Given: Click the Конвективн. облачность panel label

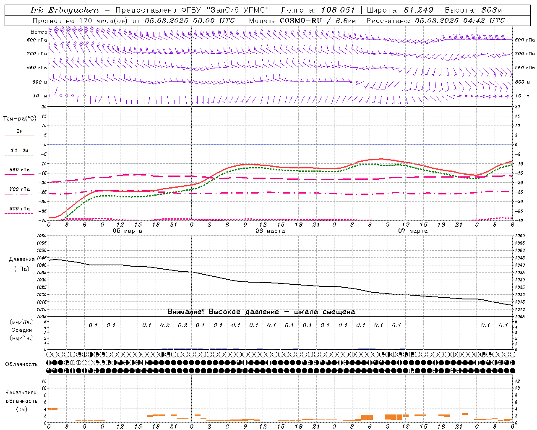Looking at the screenshot, I should [21, 396].
